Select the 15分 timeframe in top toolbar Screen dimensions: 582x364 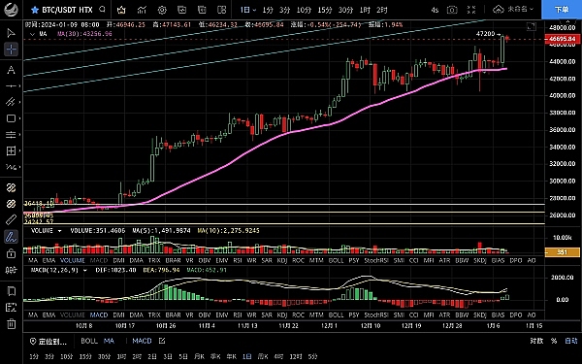click(325, 10)
